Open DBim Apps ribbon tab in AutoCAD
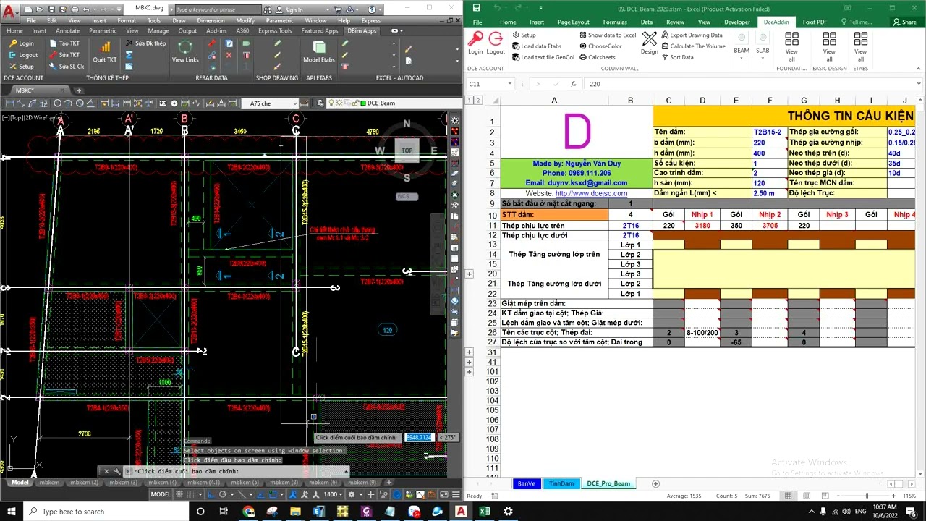926x521 pixels. (x=361, y=31)
